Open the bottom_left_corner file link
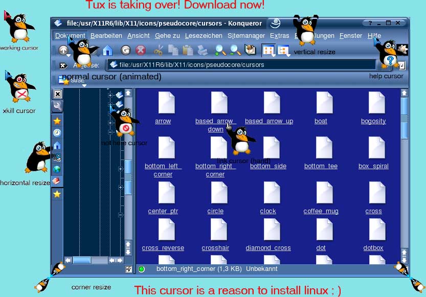 pos(163,170)
